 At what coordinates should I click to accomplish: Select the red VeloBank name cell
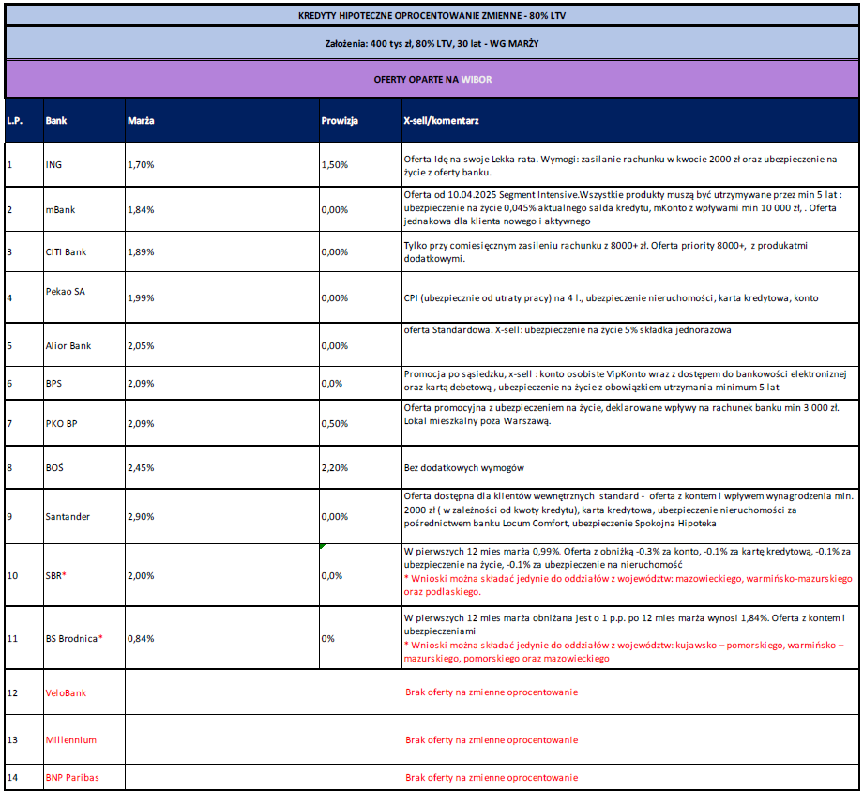(66, 692)
